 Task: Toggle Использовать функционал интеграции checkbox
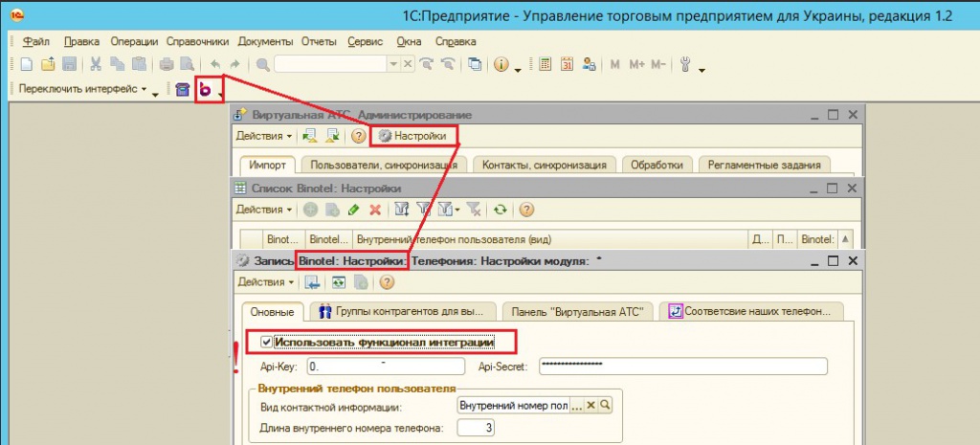click(x=268, y=343)
